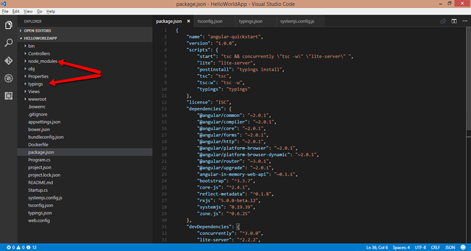The width and height of the screenshot is (471, 251).
Task: Expand the wwwroot folder
Action: [x=37, y=99]
